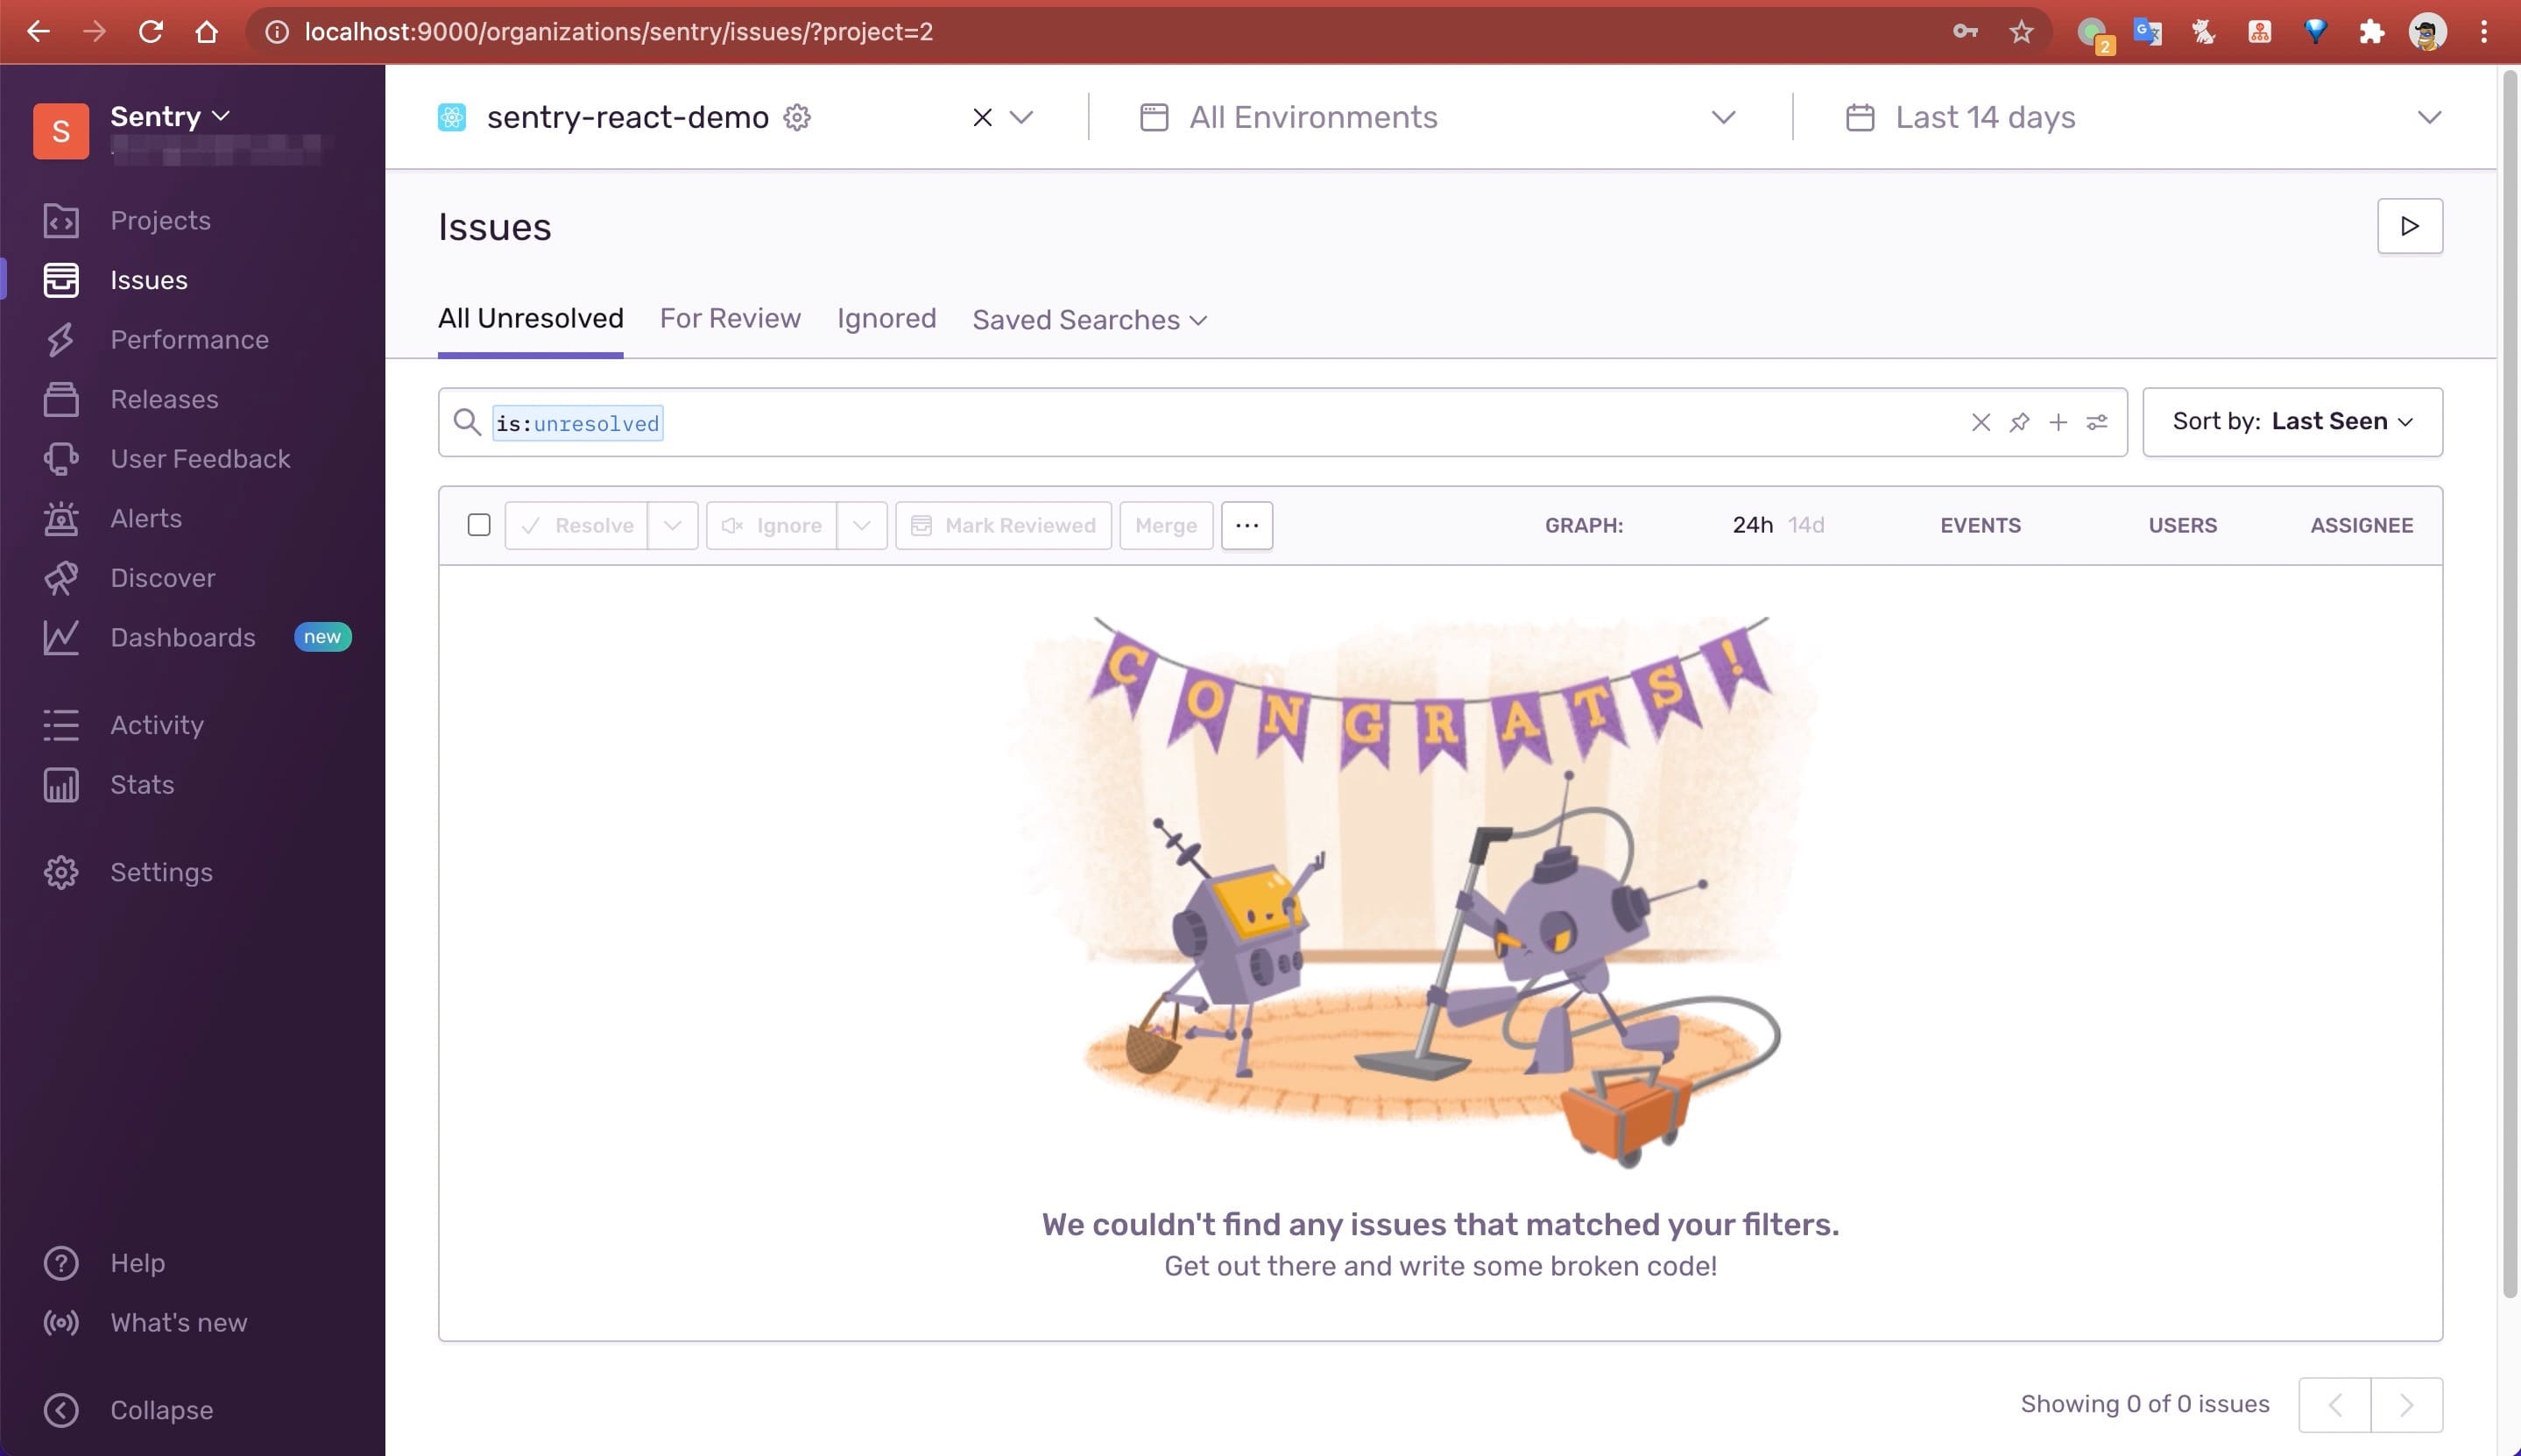The height and width of the screenshot is (1456, 2521).
Task: Collapse the sidebar
Action: coord(160,1409)
